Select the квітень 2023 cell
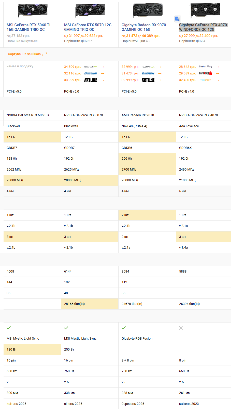This screenshot has height=413, width=231. pos(204,404)
